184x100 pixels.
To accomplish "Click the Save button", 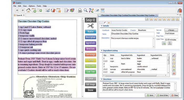I will pyautogui.click(x=150, y=95).
